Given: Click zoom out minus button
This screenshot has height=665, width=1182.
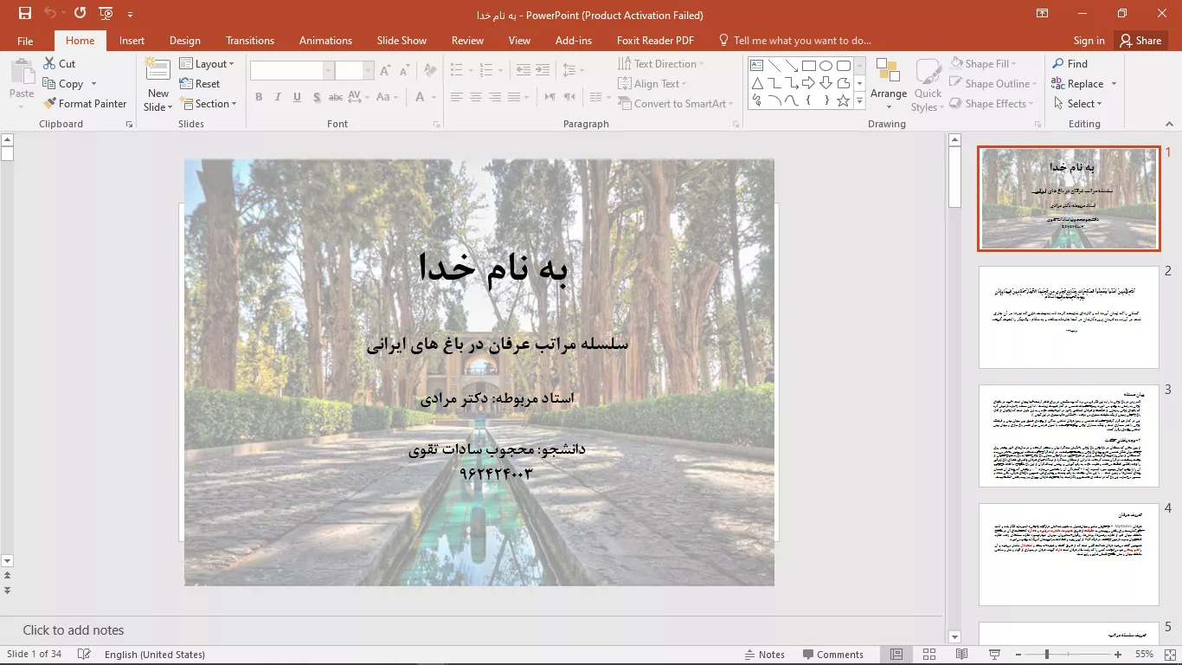Looking at the screenshot, I should point(1018,655).
